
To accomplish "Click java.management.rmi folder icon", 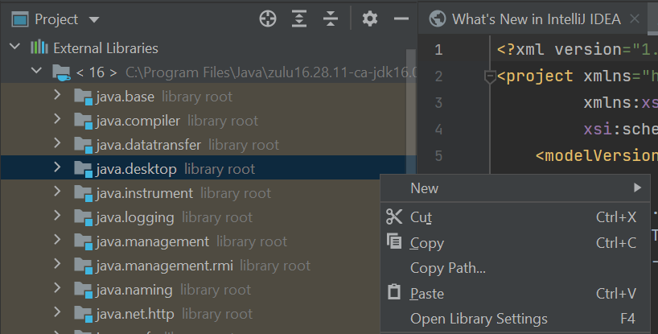I will click(x=83, y=266).
